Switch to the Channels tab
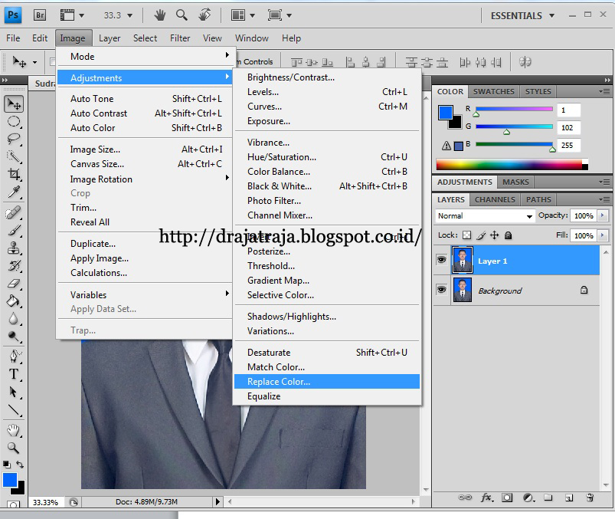 494,199
